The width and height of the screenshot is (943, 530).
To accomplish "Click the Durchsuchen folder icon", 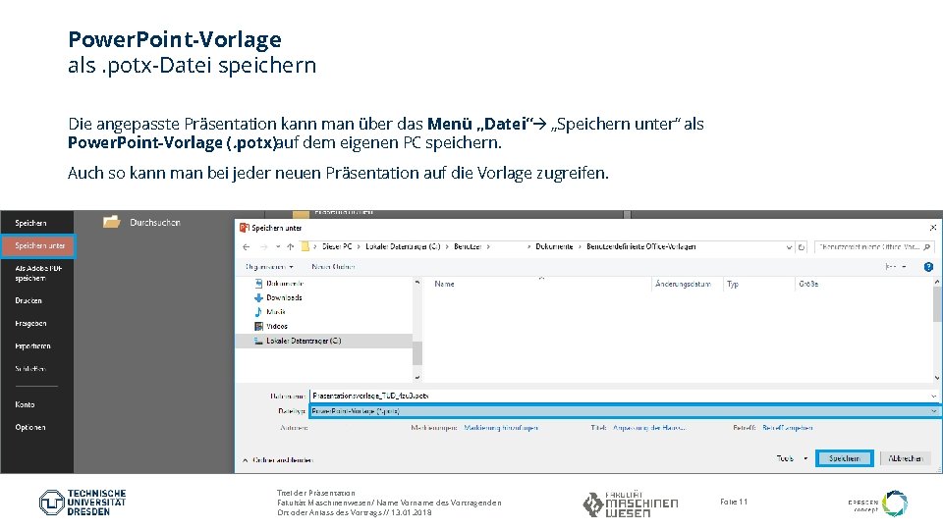I will click(111, 222).
